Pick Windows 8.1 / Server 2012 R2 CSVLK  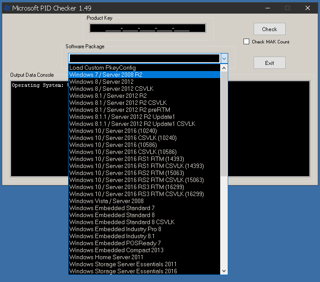(144, 103)
